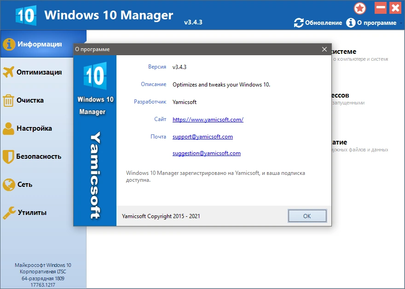Screen dimensions: 405x289
Task: Click the airplane Оптимизация icon
Action: [8, 72]
